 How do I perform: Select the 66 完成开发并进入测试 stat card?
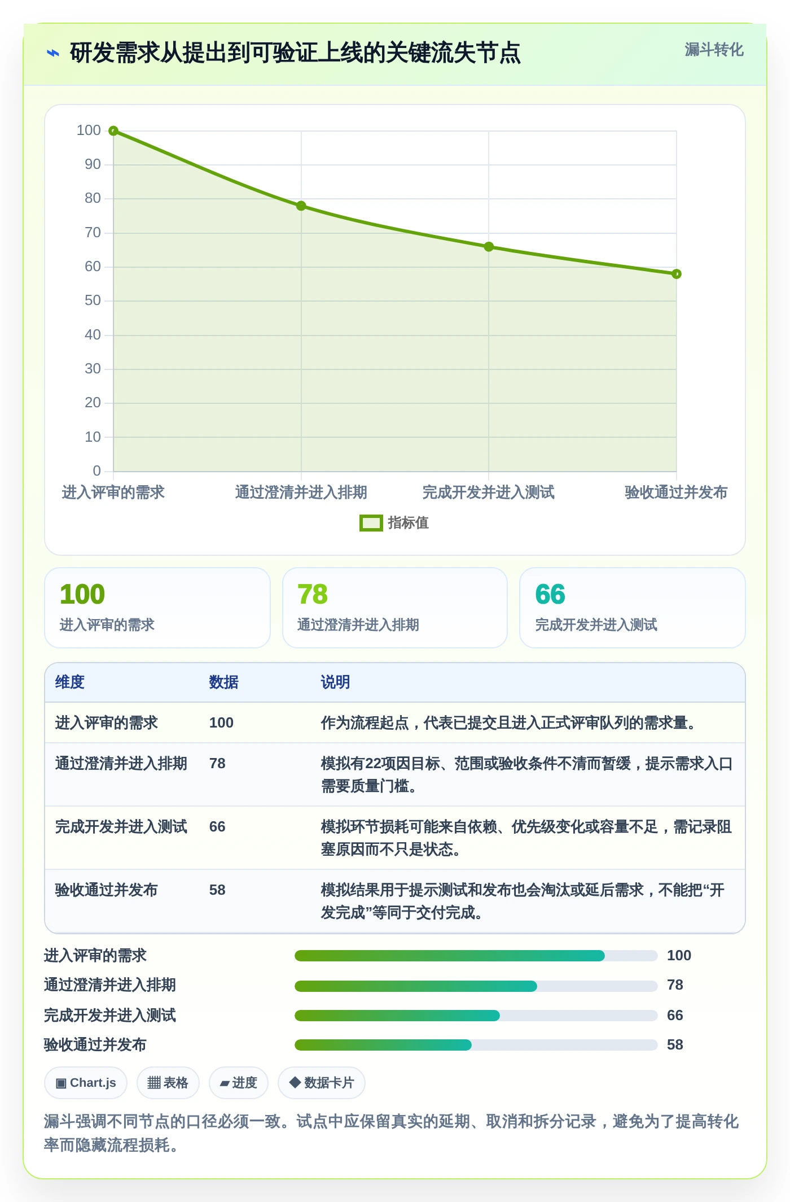coord(633,608)
